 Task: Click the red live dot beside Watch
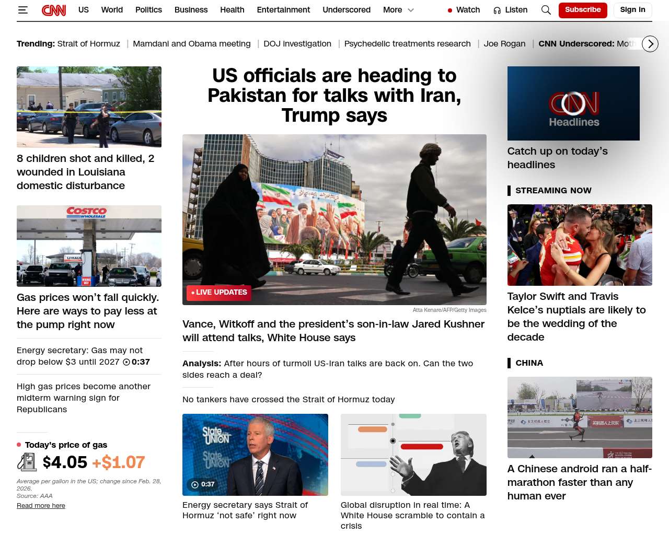(x=449, y=10)
